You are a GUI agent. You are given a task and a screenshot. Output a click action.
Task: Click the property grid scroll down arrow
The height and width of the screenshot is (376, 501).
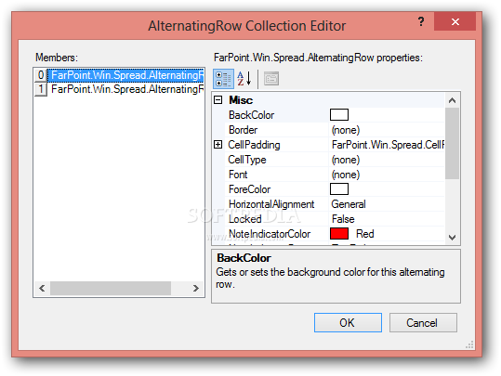pyautogui.click(x=452, y=238)
